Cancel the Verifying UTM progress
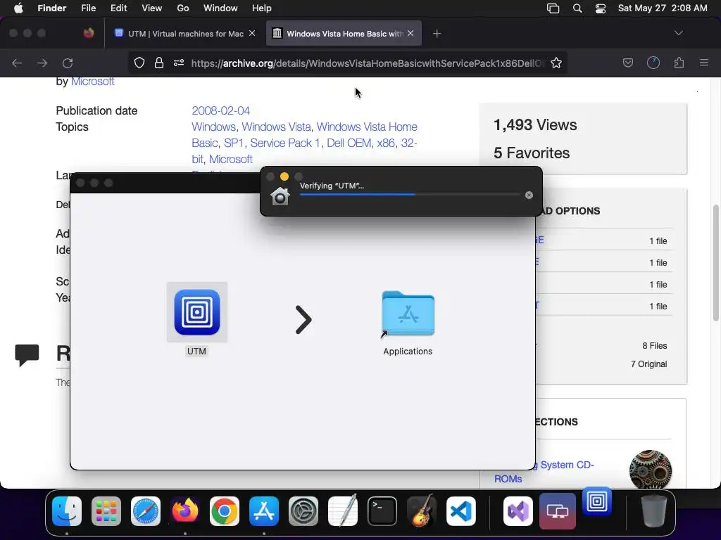The height and width of the screenshot is (540, 721). coord(529,195)
